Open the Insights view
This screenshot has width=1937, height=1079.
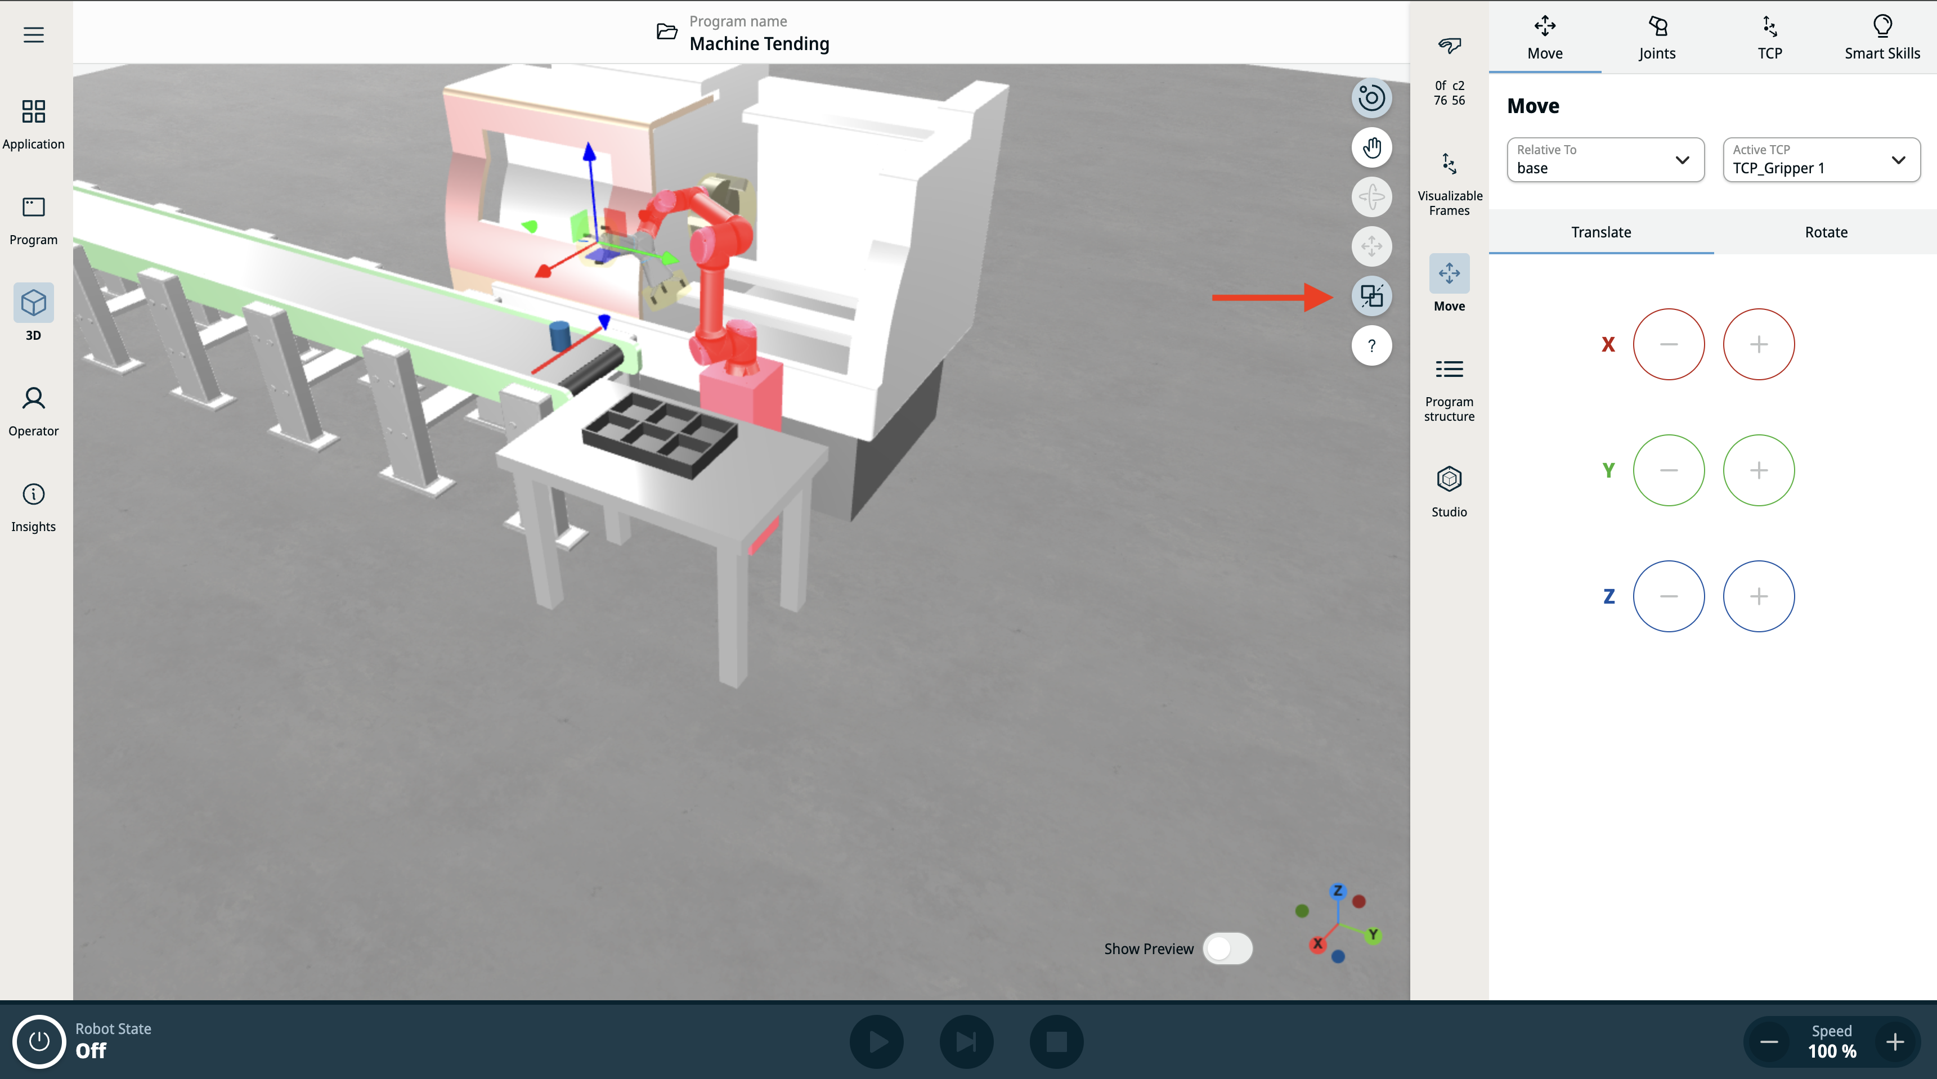click(x=33, y=506)
